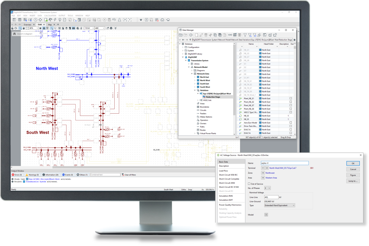Expand the North East folder in tree

(x=195, y=77)
